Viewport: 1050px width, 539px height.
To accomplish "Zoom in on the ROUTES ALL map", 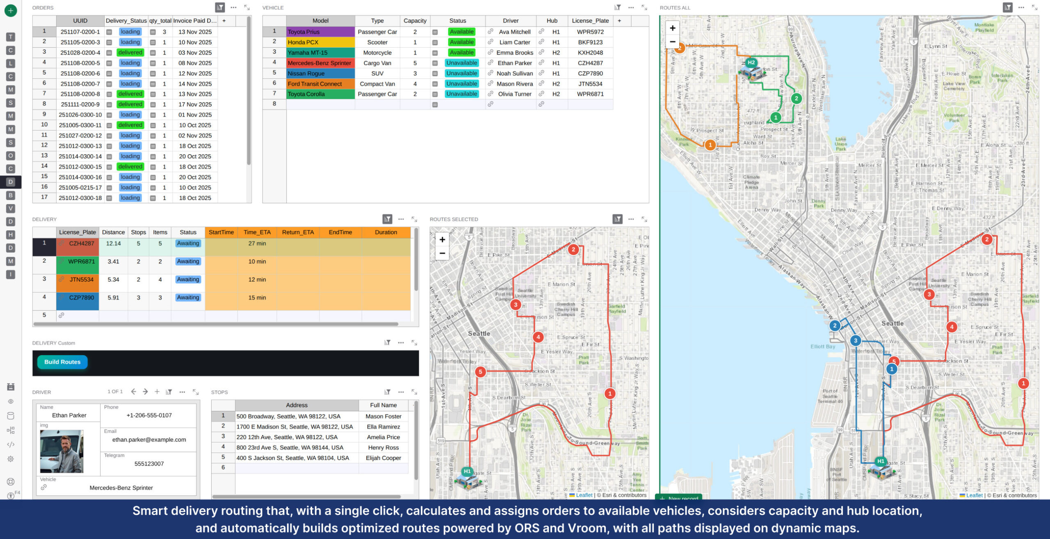I will coord(673,28).
